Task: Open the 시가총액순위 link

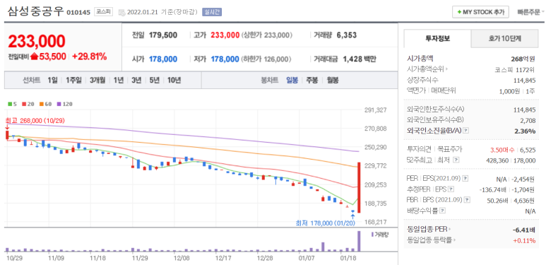Action: (427, 69)
